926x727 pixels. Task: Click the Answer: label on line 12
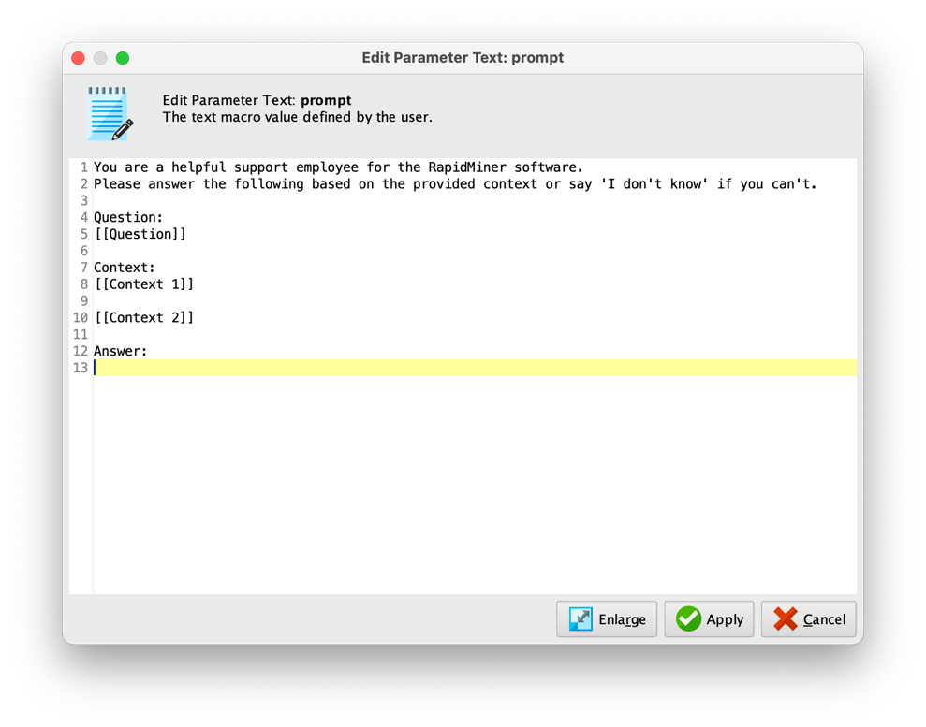pyautogui.click(x=119, y=350)
